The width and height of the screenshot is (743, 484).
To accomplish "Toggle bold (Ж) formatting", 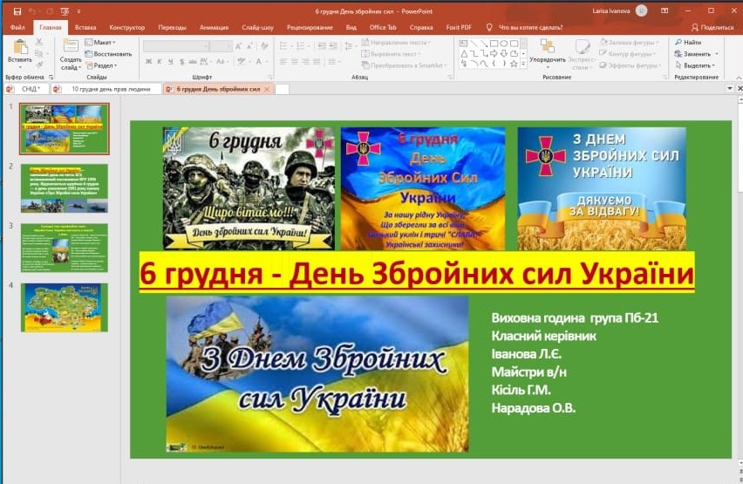I will click(148, 61).
